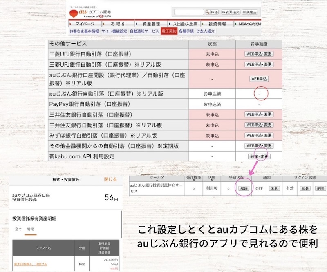Open the 入出金・入出庫 menu
The image size is (327, 272).
(x=184, y=24)
